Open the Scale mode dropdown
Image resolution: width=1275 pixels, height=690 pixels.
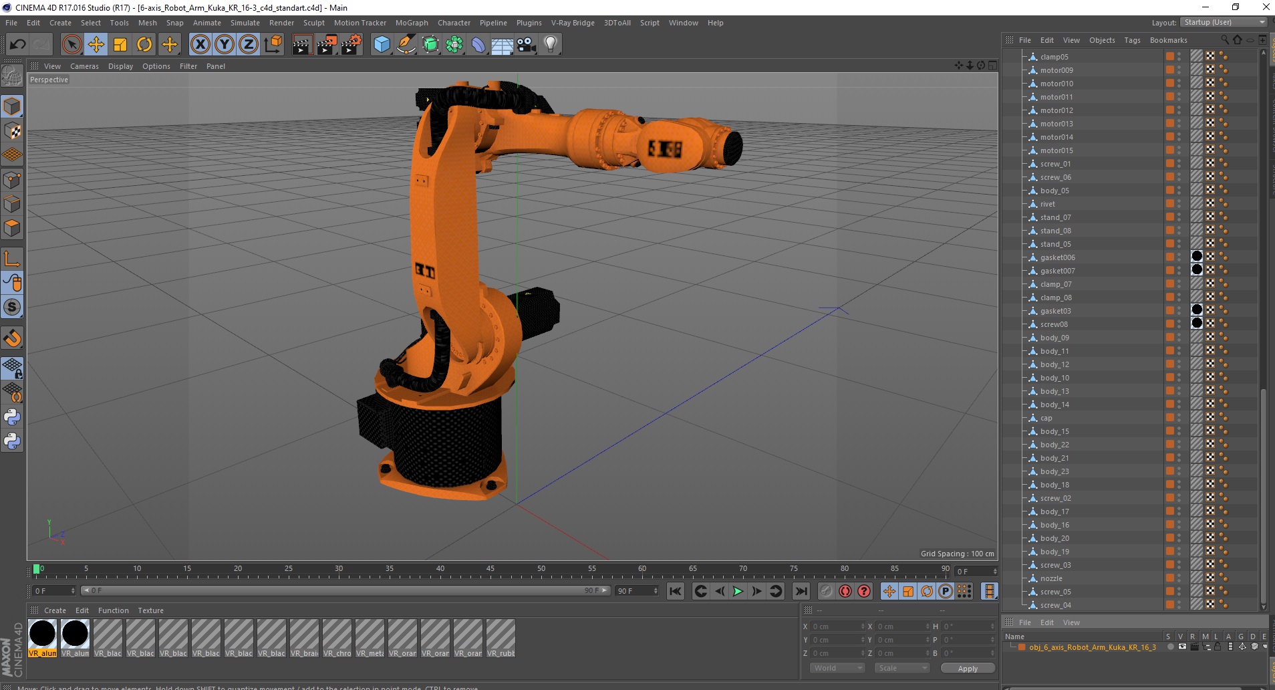[902, 668]
